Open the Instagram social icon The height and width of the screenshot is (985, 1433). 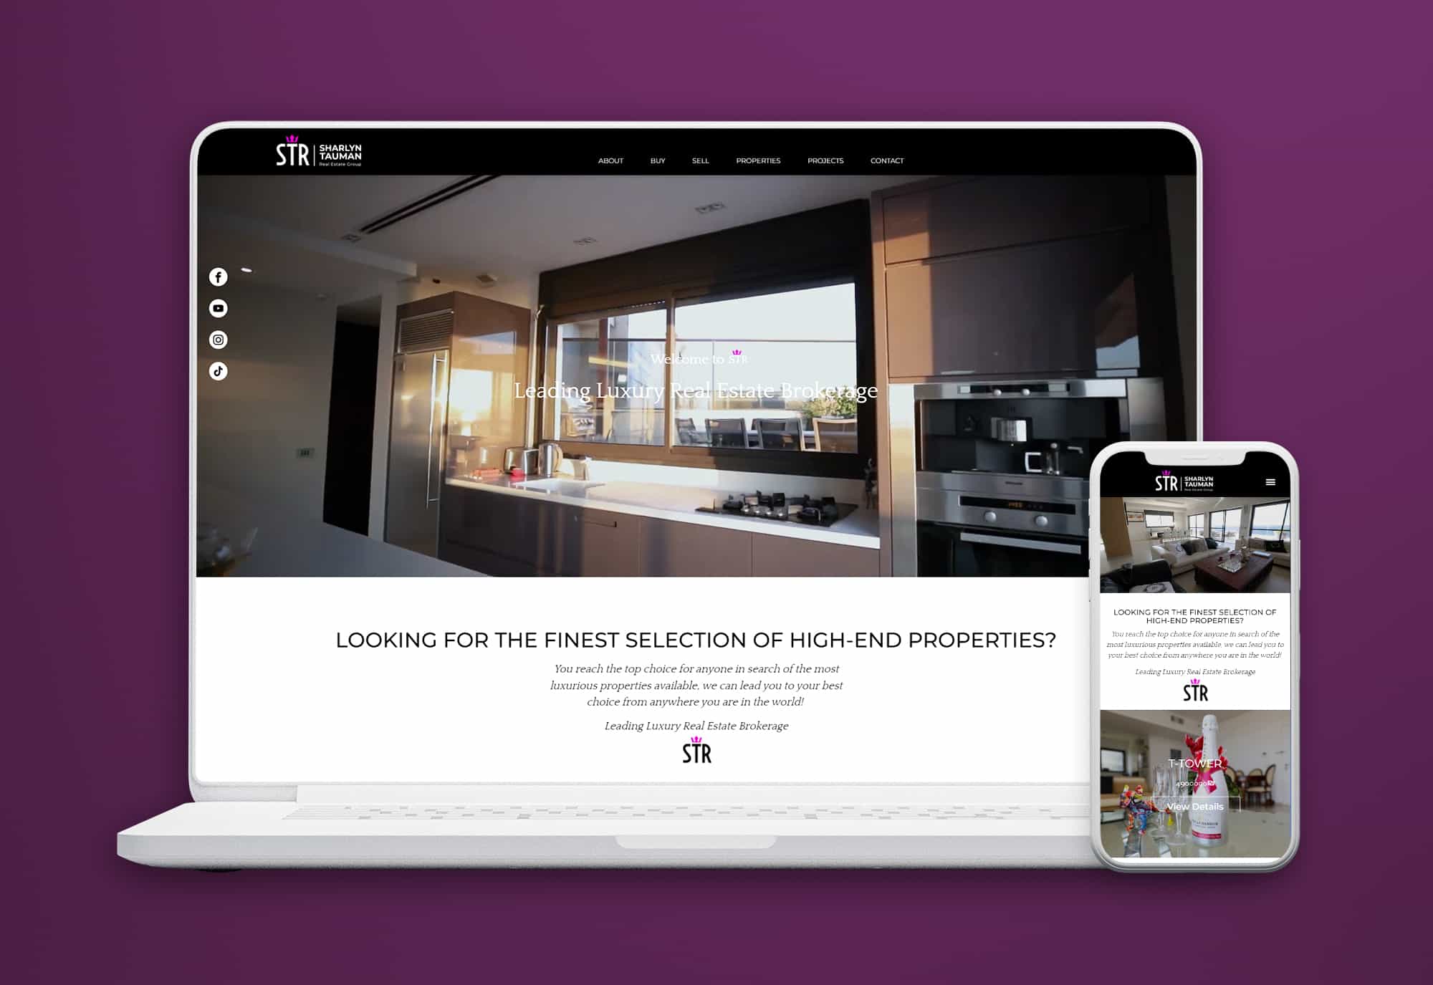[219, 340]
